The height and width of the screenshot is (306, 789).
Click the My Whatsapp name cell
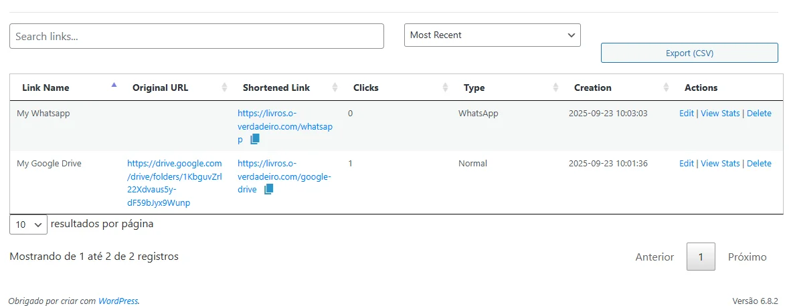(43, 113)
